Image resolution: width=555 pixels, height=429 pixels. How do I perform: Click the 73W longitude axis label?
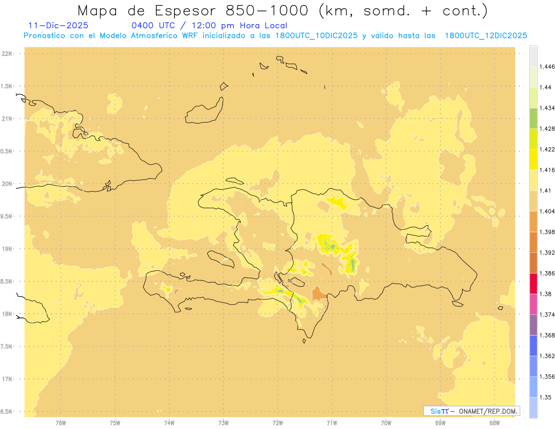[223, 423]
